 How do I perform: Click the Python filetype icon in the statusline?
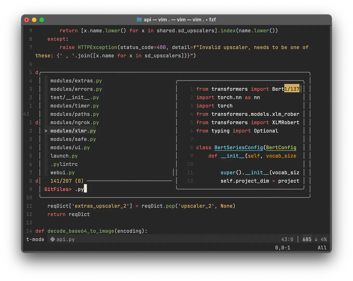52,239
